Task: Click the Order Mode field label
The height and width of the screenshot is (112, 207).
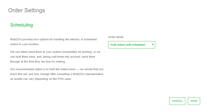Action: 116,37
